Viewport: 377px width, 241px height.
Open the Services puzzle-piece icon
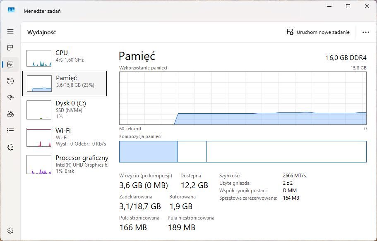[x=10, y=147]
